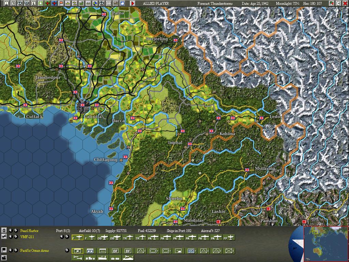The width and height of the screenshot is (349, 262).
Task: Select the British flag base at Darjeeling
Action: (x=176, y=40)
